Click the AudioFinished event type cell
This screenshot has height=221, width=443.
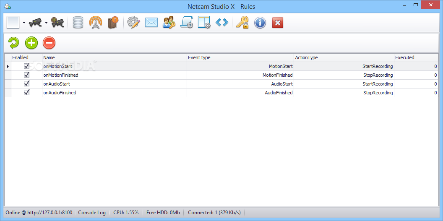(240, 93)
